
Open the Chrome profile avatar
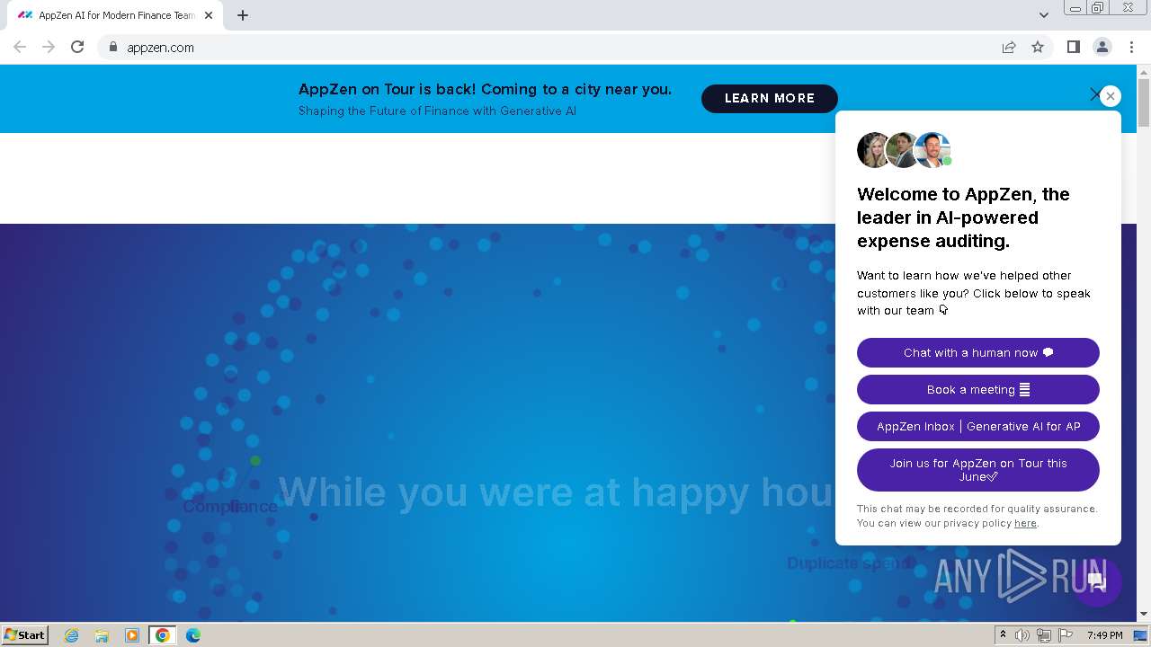coord(1102,47)
